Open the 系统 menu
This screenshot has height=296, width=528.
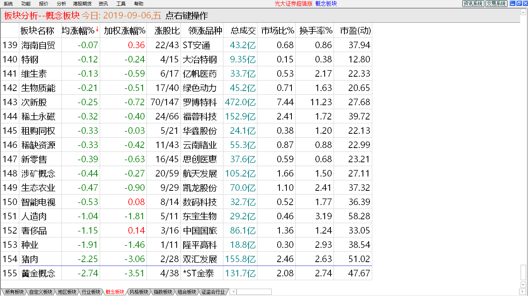[8, 3]
